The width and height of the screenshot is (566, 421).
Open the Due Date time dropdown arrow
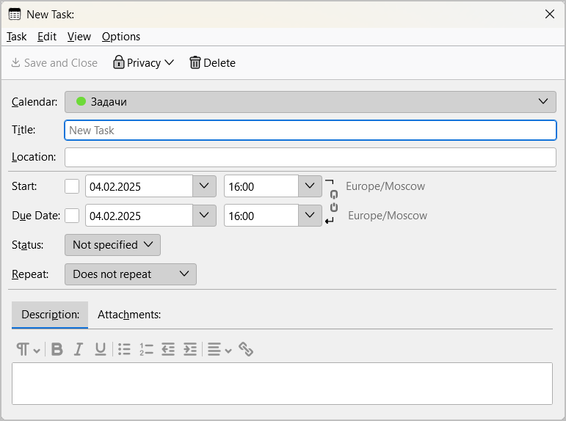310,216
